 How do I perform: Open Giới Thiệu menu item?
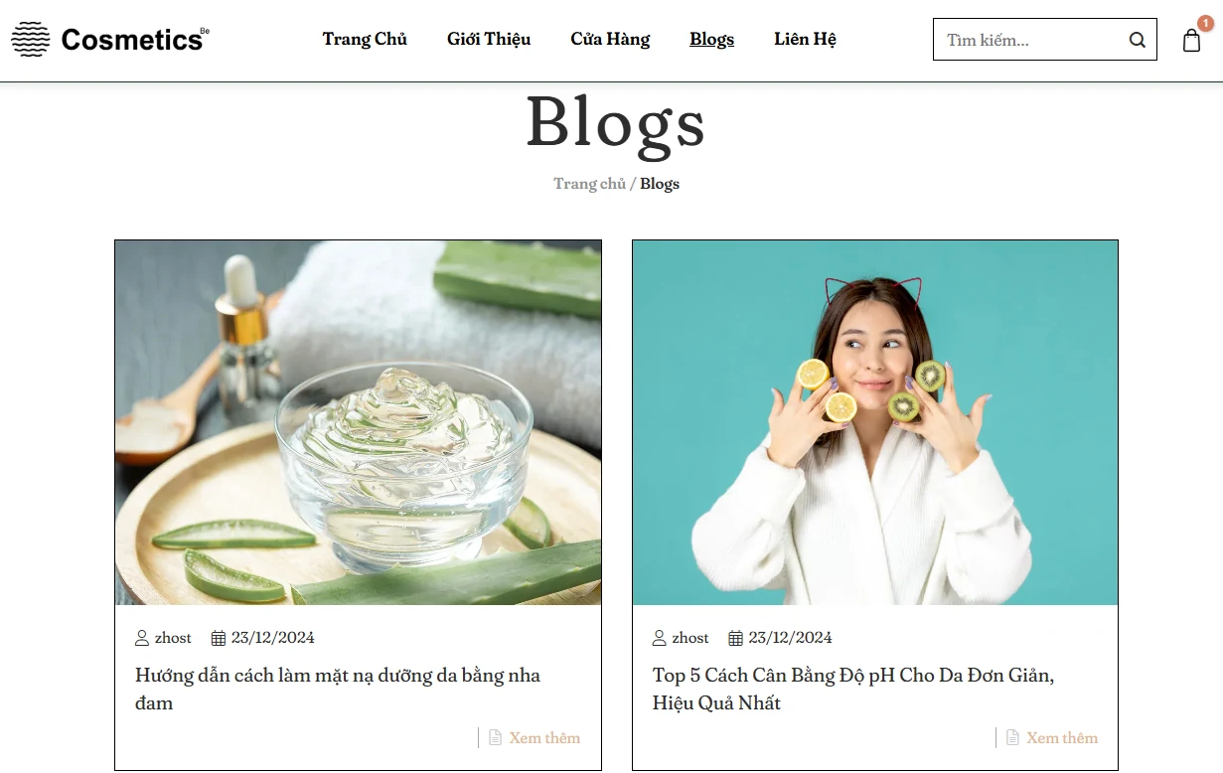tap(489, 40)
